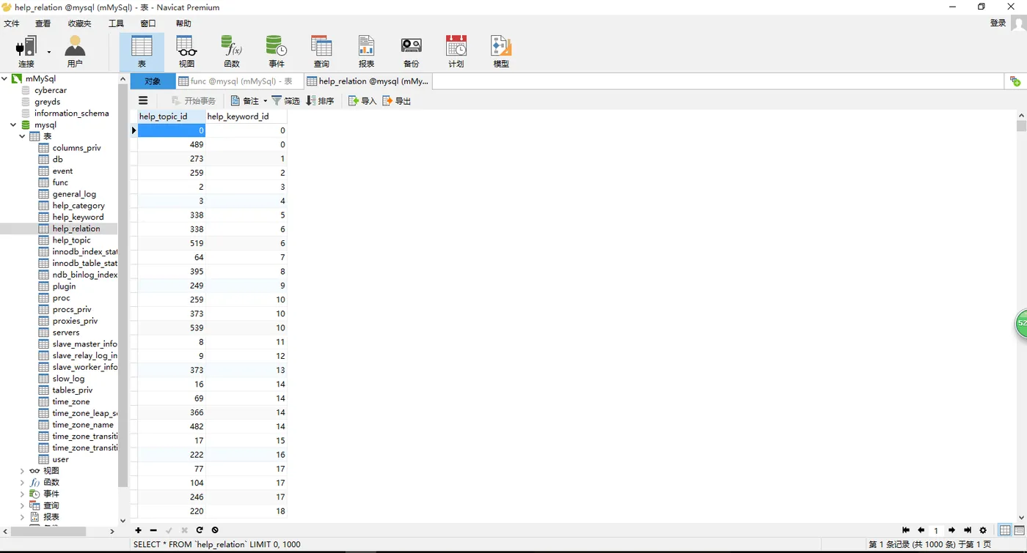Select the user table in tree
Screen dimensions: 1027x553
click(x=60, y=459)
